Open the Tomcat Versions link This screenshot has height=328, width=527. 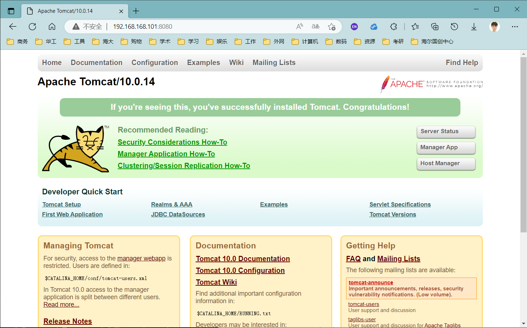click(393, 214)
